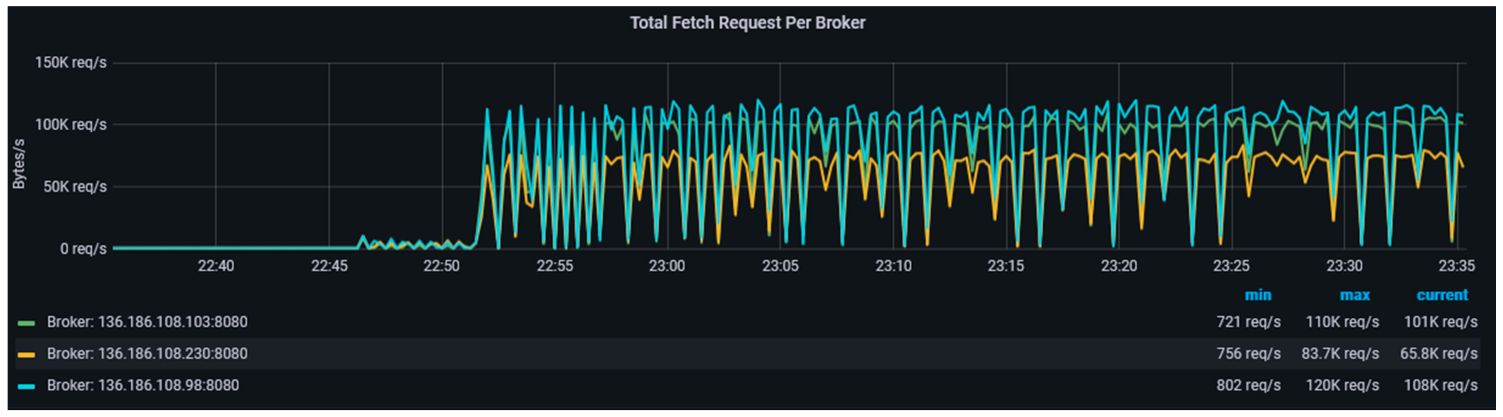Screen dimensions: 1503x417
Task: Click the 22:50 time axis label
Action: pos(441,266)
